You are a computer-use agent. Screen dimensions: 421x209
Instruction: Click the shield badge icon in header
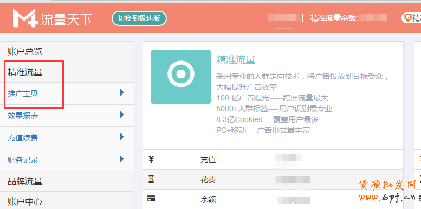coord(408,18)
